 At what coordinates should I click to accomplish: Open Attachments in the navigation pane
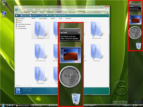coord(21,26)
